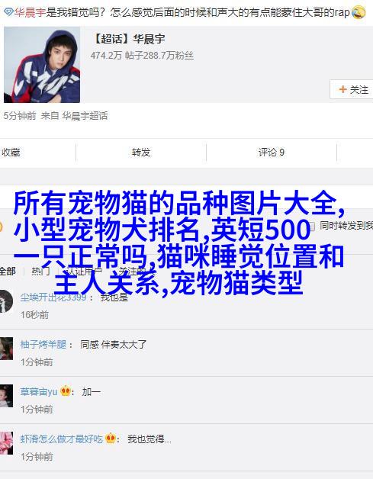Click the crown badge next to 草莓宙yu
This screenshot has height=479, width=373.
[66, 391]
